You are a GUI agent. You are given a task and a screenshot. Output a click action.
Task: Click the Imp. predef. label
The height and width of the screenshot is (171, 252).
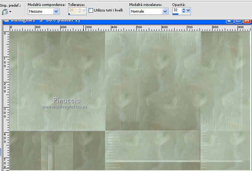10,6
